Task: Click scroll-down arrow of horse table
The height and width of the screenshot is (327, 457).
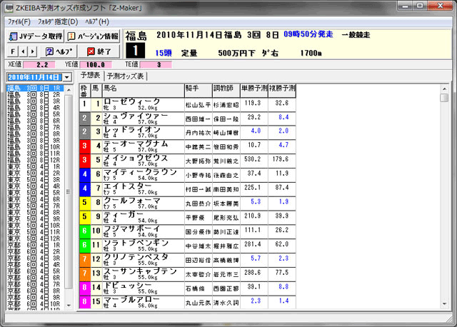Action: pos(444,303)
